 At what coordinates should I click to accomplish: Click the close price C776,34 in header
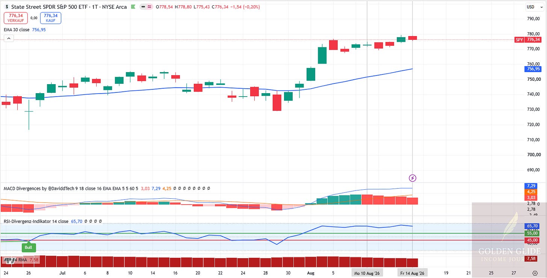point(220,7)
